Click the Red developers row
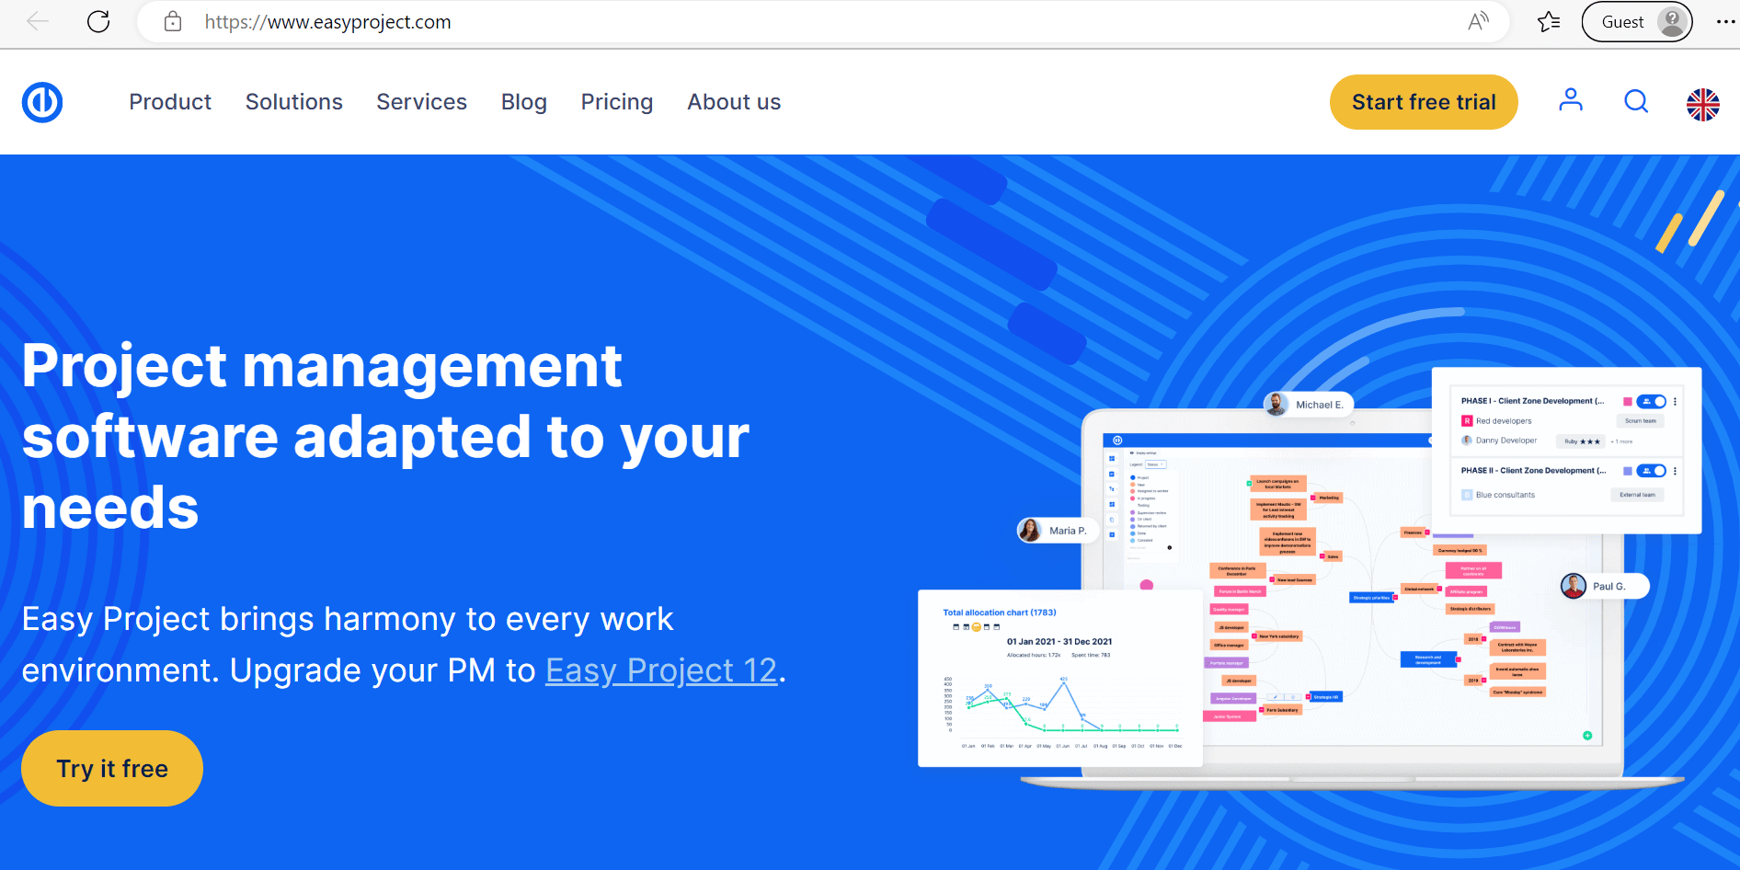This screenshot has width=1740, height=870. point(1497,421)
